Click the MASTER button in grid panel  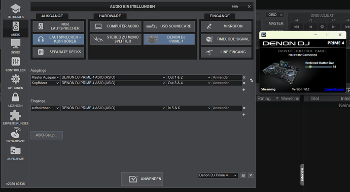(x=276, y=23)
